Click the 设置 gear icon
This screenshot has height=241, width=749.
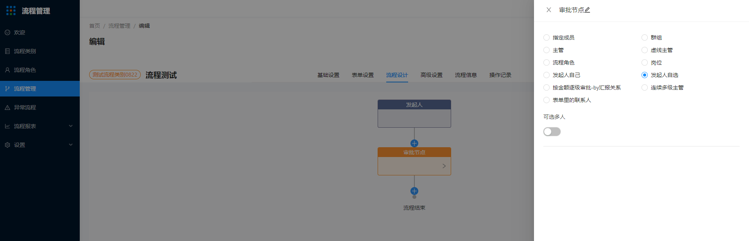click(7, 145)
